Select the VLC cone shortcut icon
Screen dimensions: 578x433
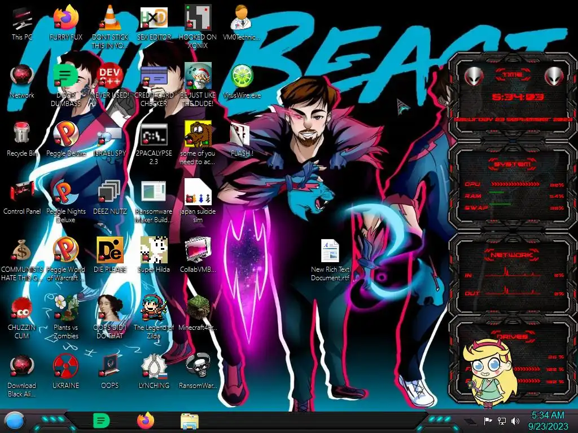point(110,17)
